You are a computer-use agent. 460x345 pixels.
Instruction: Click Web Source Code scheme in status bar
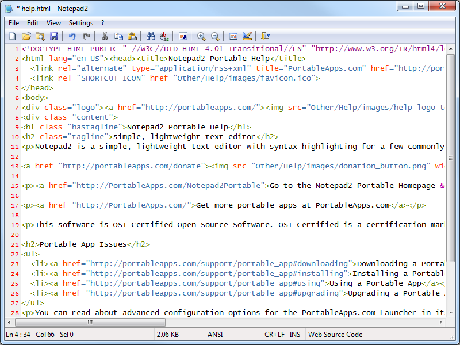click(x=335, y=334)
